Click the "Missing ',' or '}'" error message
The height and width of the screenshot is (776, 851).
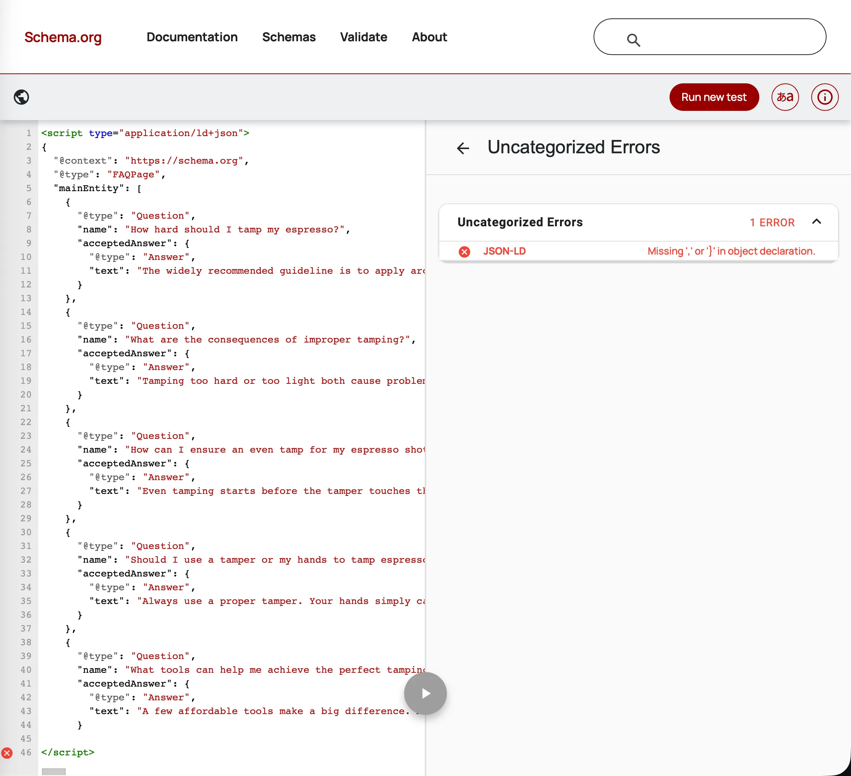pos(731,252)
